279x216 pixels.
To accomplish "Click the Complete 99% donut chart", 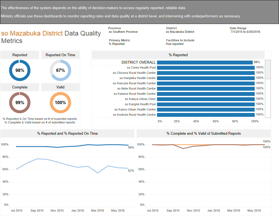I will click(20, 103).
